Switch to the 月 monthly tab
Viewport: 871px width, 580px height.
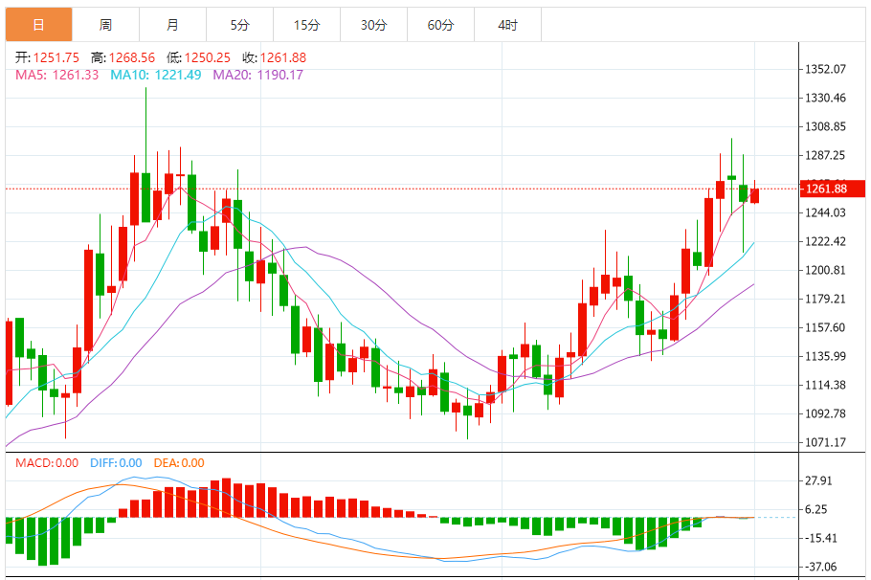tap(172, 25)
